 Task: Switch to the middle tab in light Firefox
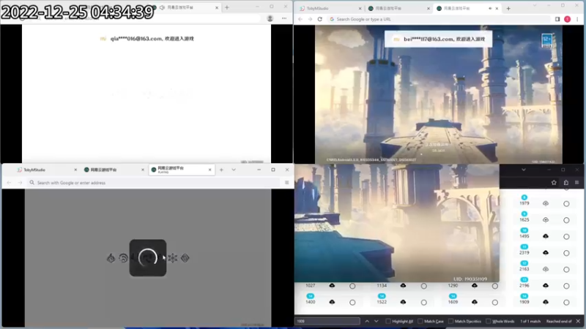pos(114,170)
